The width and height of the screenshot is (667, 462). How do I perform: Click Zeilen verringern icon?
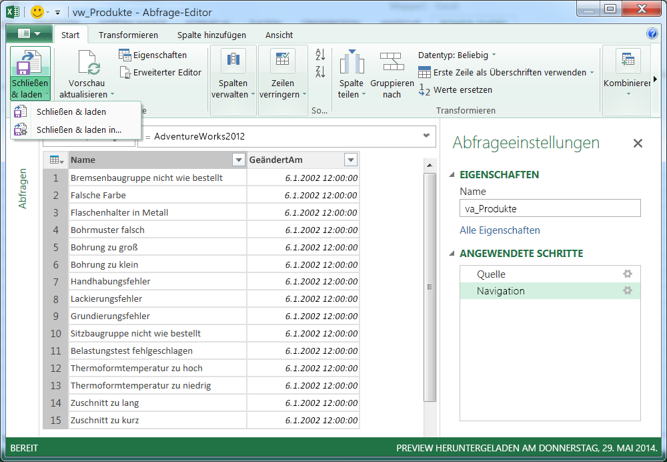coord(282,60)
